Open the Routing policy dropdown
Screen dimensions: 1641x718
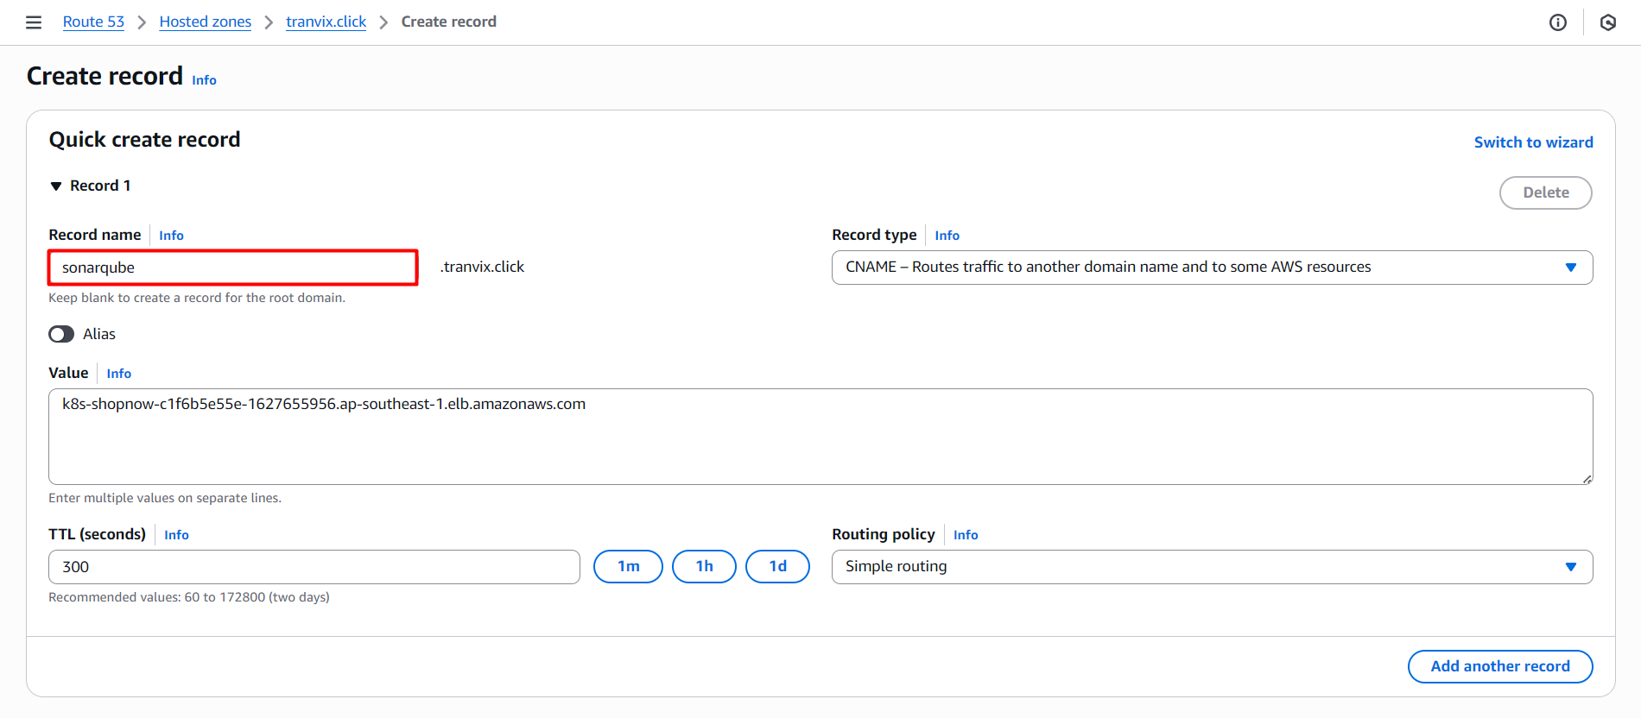point(1211,567)
